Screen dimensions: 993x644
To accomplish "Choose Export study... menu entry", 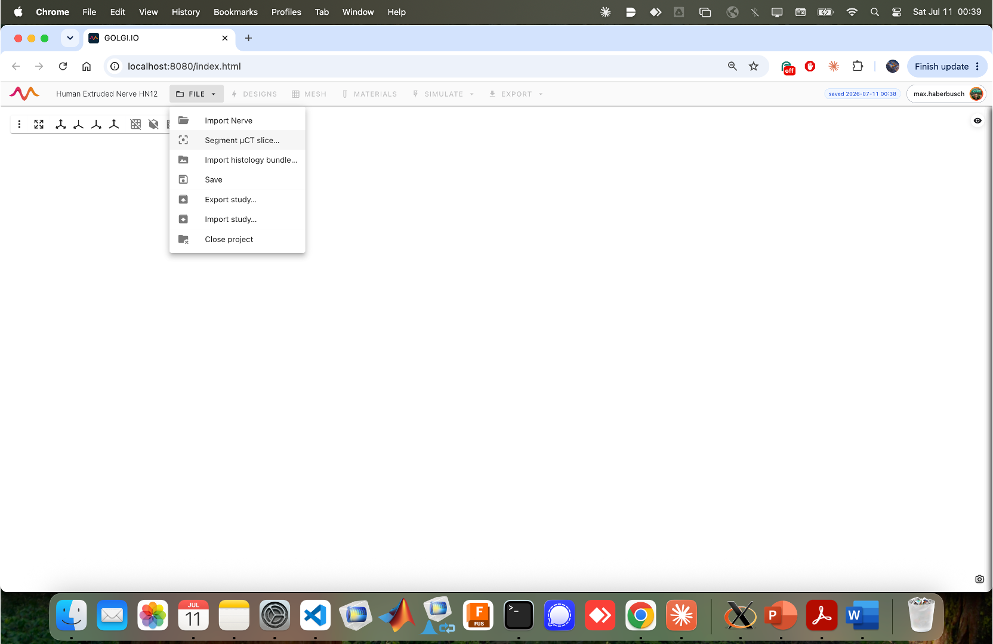I will 237,200.
